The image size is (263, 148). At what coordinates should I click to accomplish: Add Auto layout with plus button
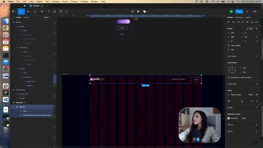[x=257, y=56]
